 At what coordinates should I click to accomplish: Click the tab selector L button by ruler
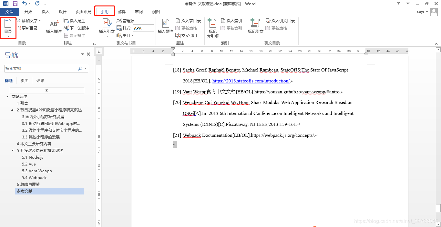(x=99, y=51)
